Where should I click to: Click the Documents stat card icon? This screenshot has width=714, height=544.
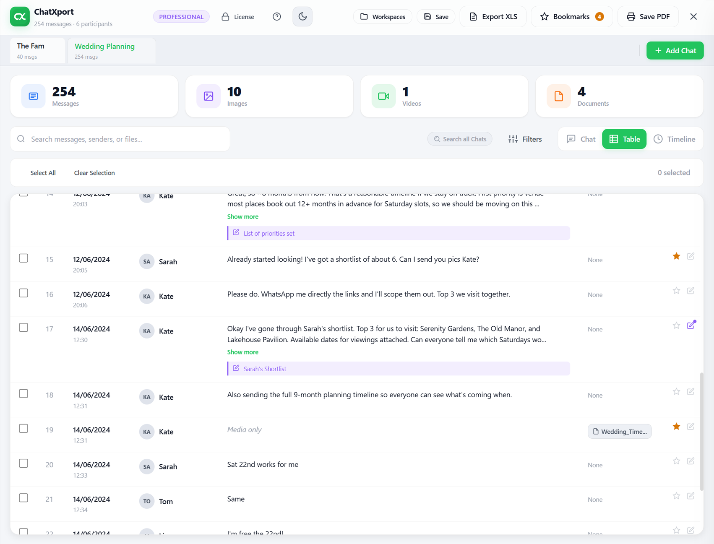point(559,96)
